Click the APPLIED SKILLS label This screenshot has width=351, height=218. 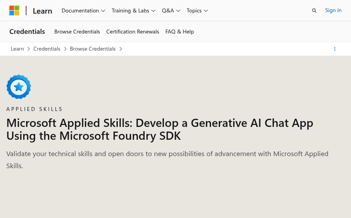point(34,109)
